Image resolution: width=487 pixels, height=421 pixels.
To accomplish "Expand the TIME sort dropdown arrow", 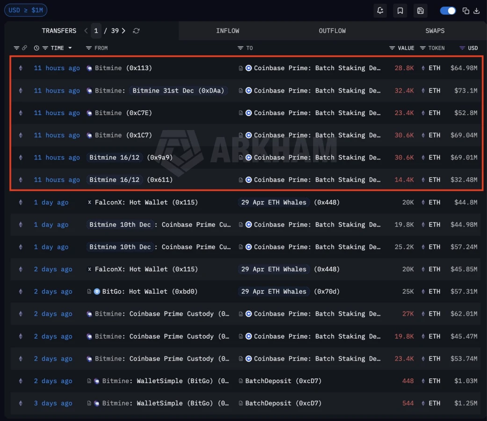I will (x=70, y=48).
